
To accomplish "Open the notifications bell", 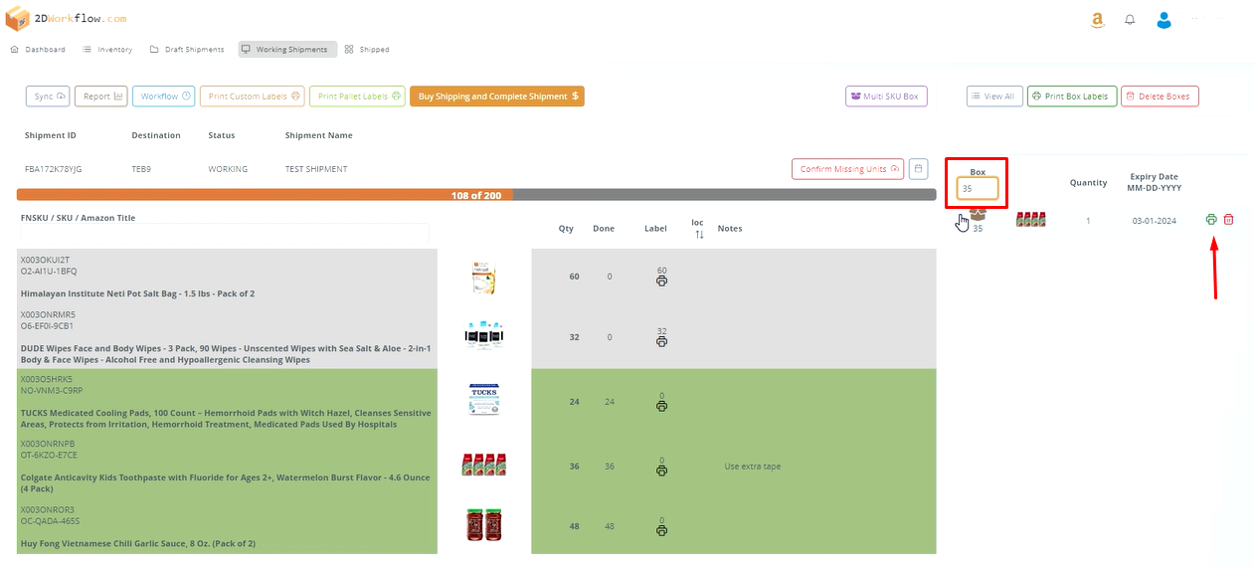I will click(x=1130, y=20).
